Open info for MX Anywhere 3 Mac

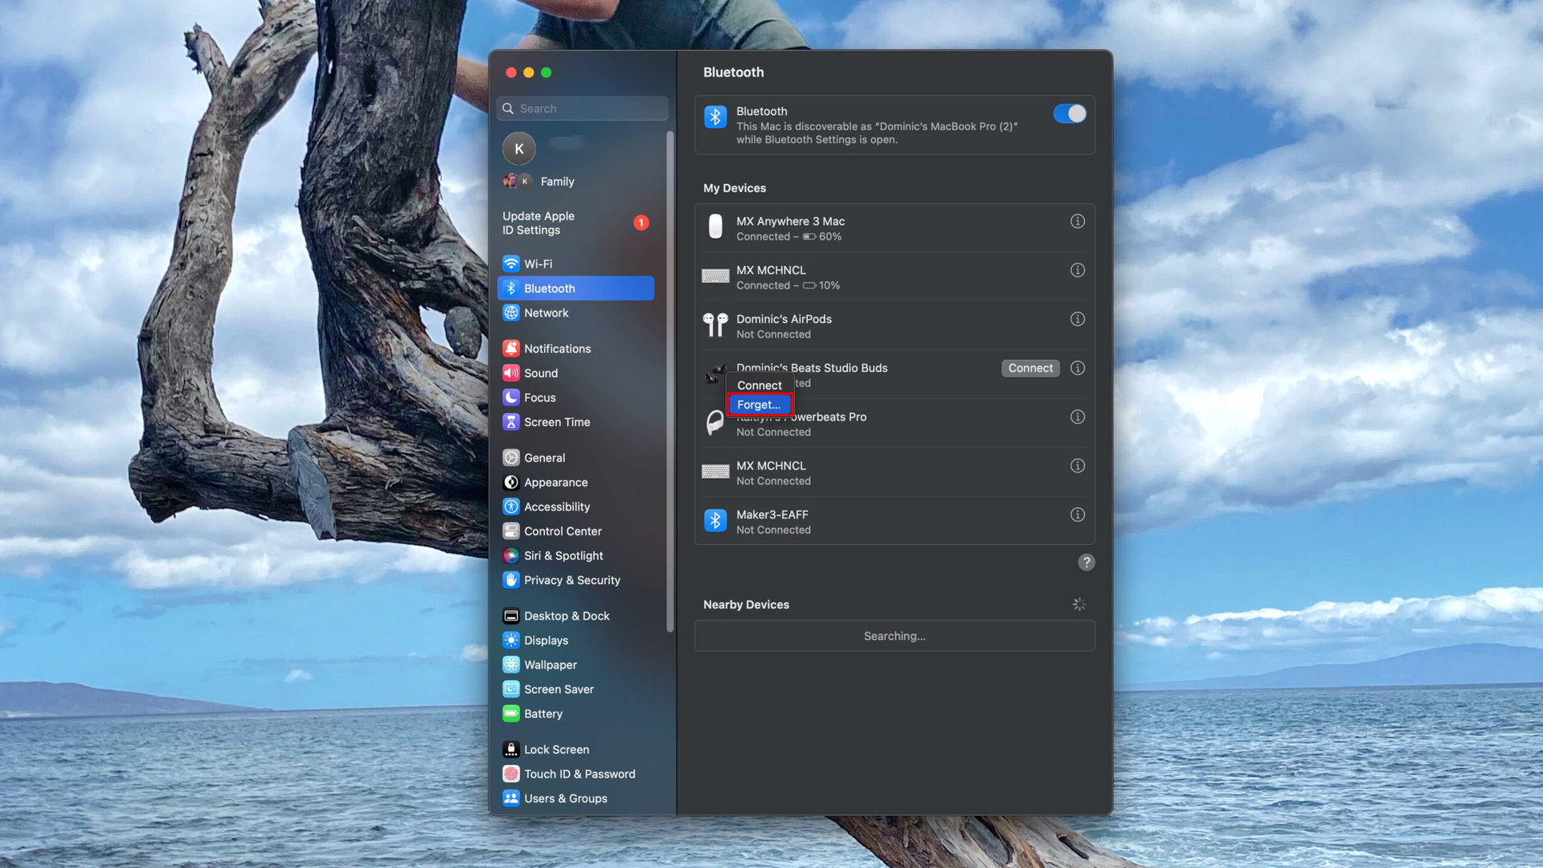click(x=1077, y=221)
